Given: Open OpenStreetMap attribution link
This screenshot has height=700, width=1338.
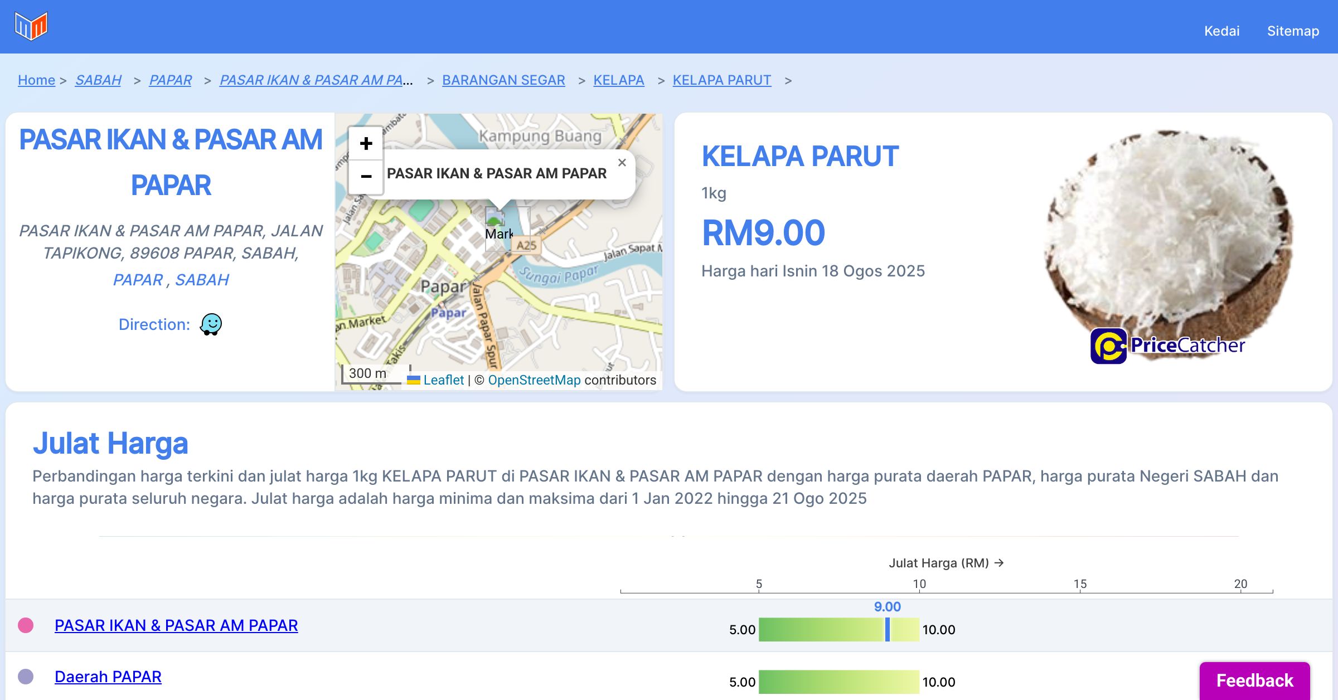Looking at the screenshot, I should 534,380.
